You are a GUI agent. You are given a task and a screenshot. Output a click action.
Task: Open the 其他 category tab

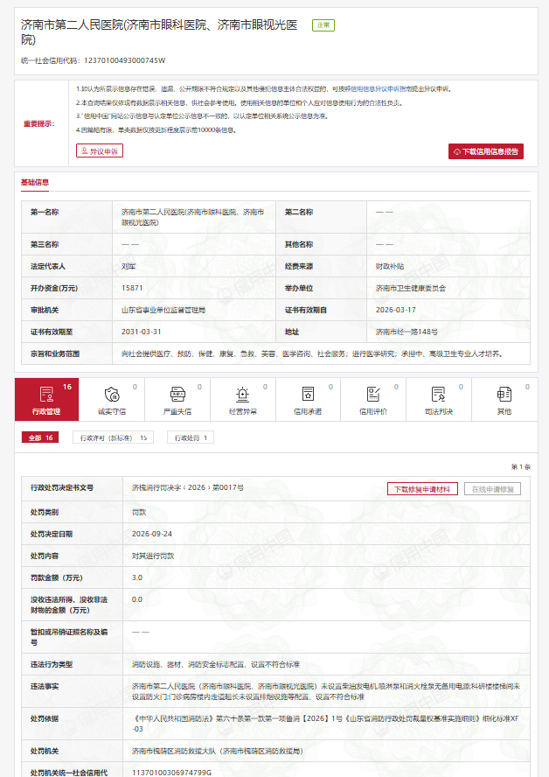tap(504, 399)
